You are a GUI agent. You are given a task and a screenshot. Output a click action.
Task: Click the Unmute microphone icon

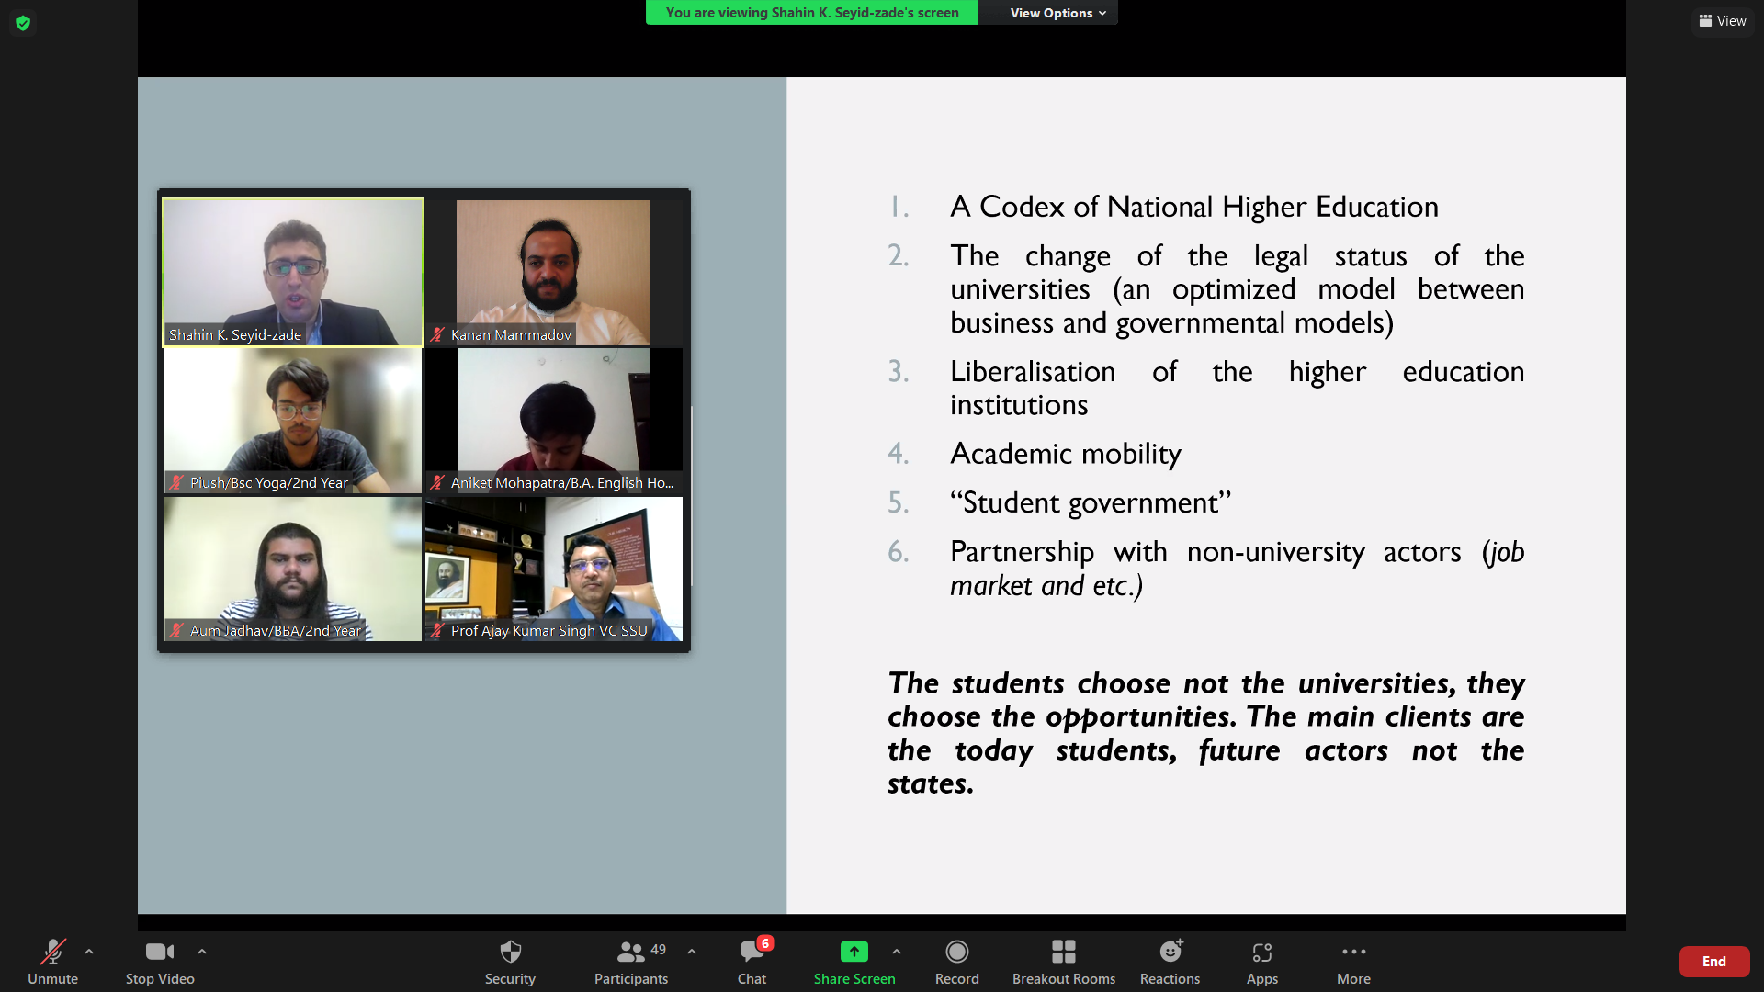[x=52, y=953]
